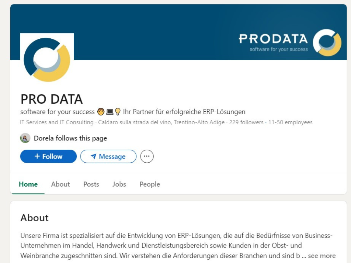Go to the Posts tab
The image size is (351, 263).
pos(91,184)
